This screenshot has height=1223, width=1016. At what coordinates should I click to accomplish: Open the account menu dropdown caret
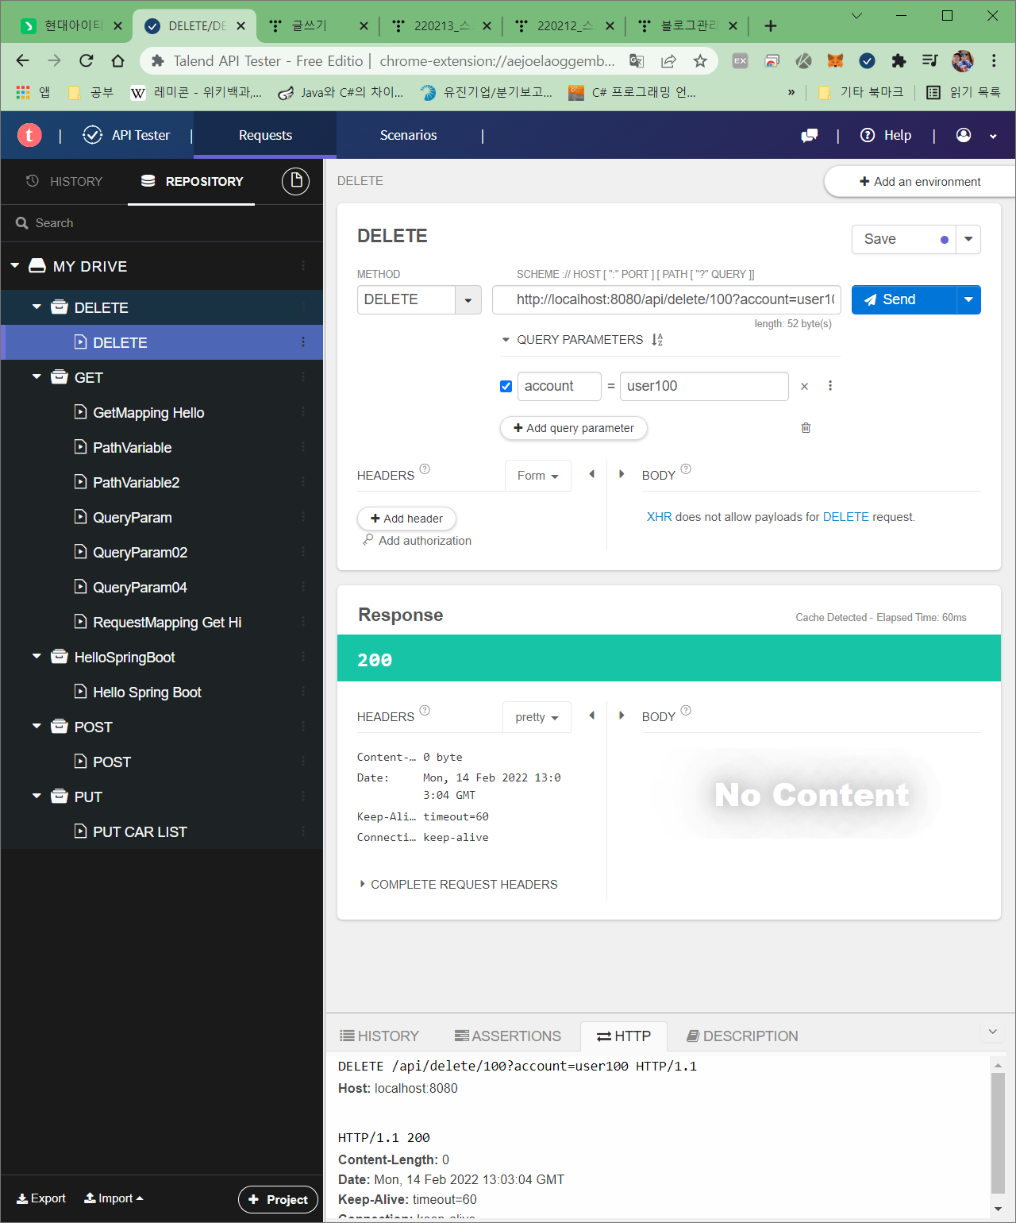tap(993, 136)
